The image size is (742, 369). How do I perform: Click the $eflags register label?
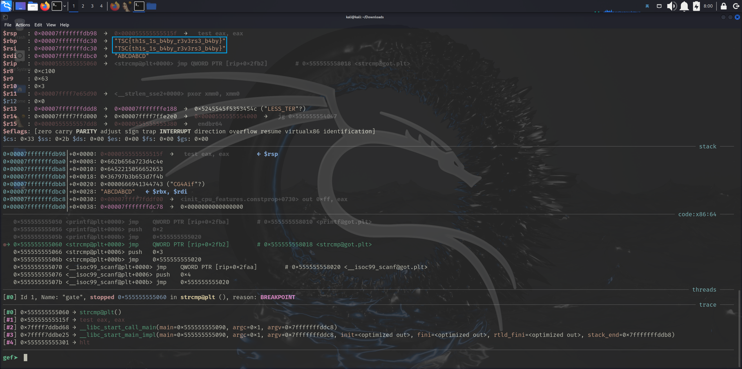pyautogui.click(x=15, y=131)
